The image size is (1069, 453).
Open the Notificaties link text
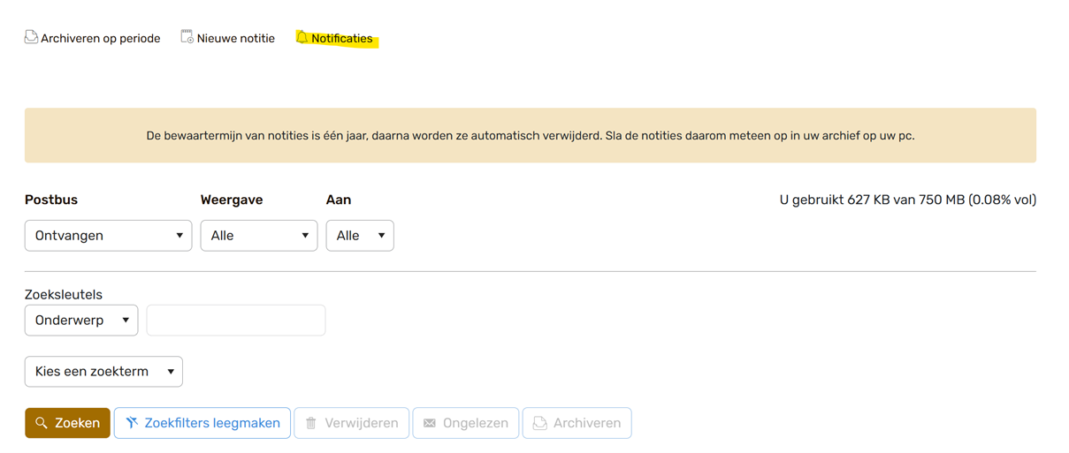tap(341, 39)
